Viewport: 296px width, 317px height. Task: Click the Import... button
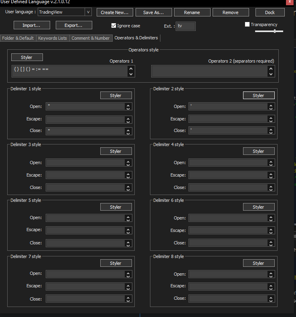click(x=32, y=25)
